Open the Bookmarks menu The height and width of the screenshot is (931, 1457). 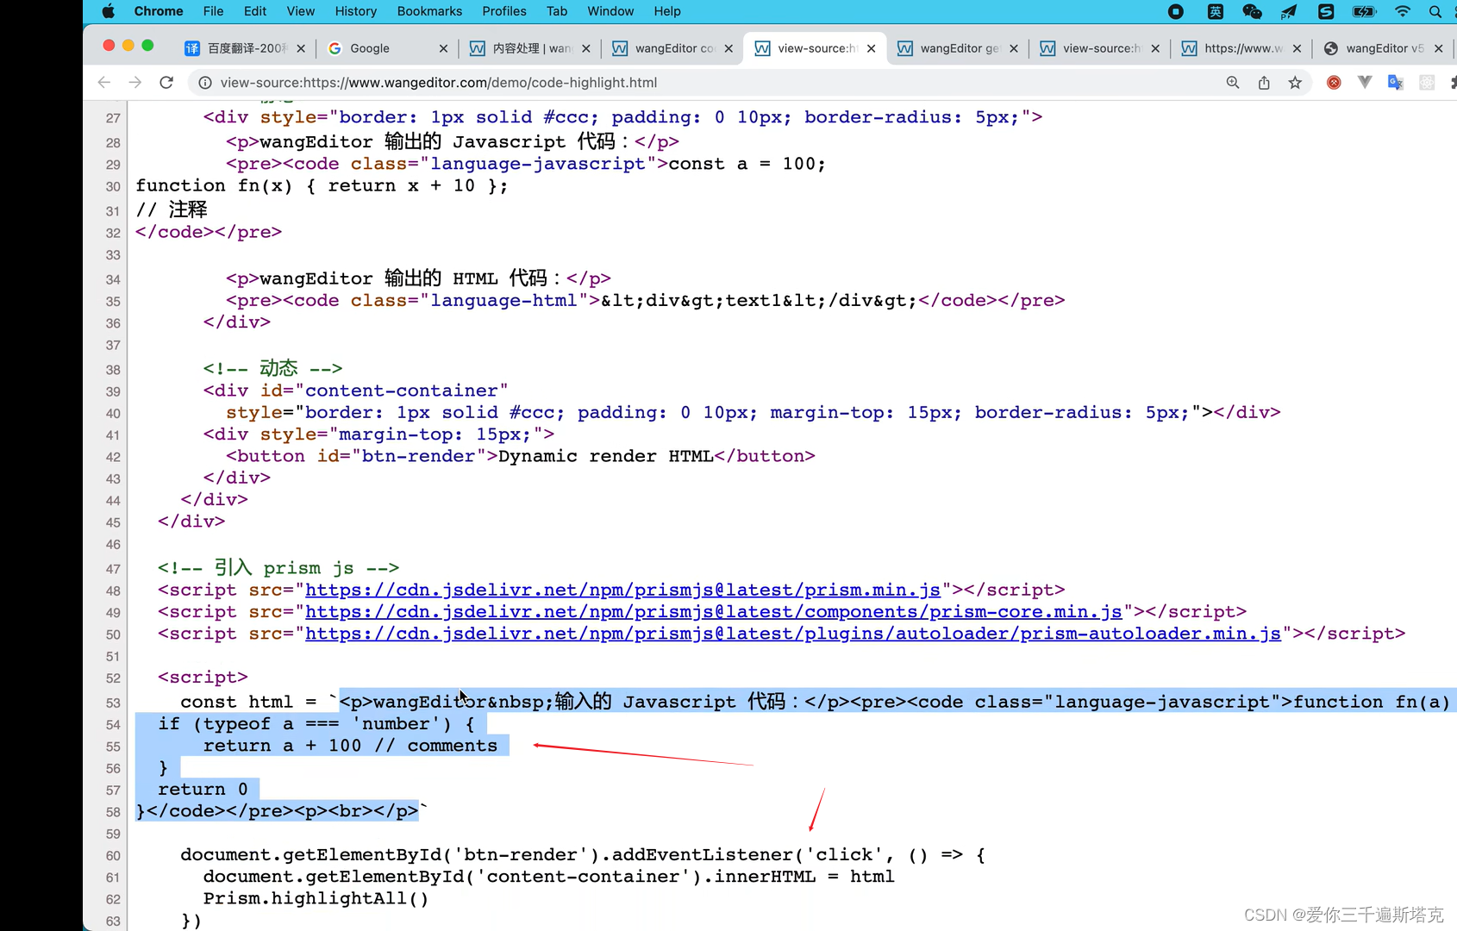(429, 11)
